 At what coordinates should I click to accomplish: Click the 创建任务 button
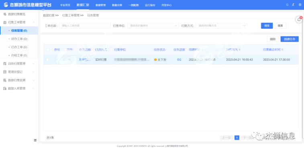coord(290,39)
